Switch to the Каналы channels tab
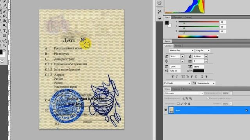The height and width of the screenshot is (140, 250). [x=176, y=89]
